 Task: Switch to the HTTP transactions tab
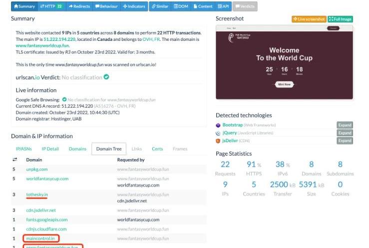(51, 6)
